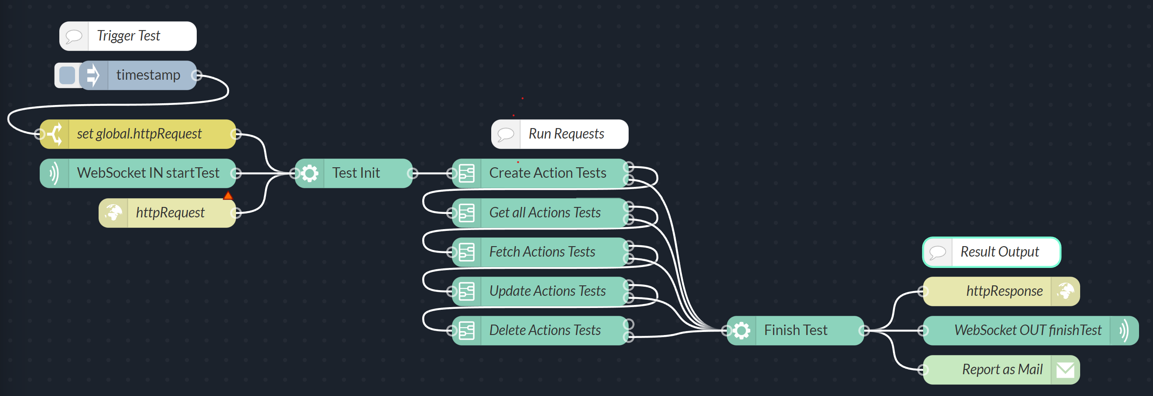Click the orange warning triangle on httpRequest
This screenshot has height=396, width=1153.
click(x=228, y=196)
